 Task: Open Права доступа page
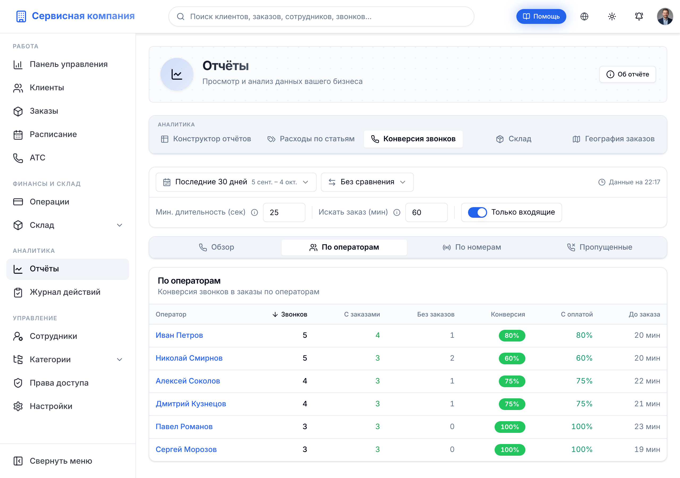tap(68, 383)
